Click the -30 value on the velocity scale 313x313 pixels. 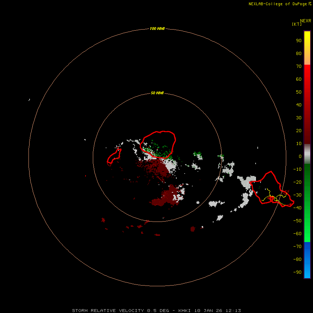[x=297, y=195]
